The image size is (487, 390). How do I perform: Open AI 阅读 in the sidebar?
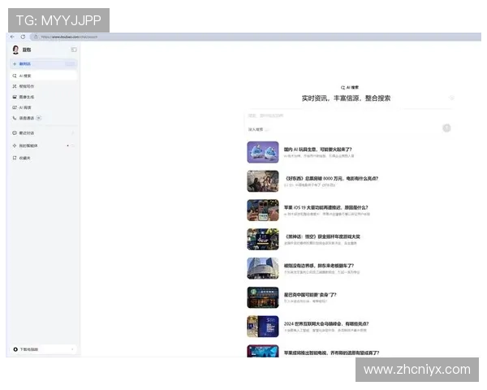tap(25, 107)
